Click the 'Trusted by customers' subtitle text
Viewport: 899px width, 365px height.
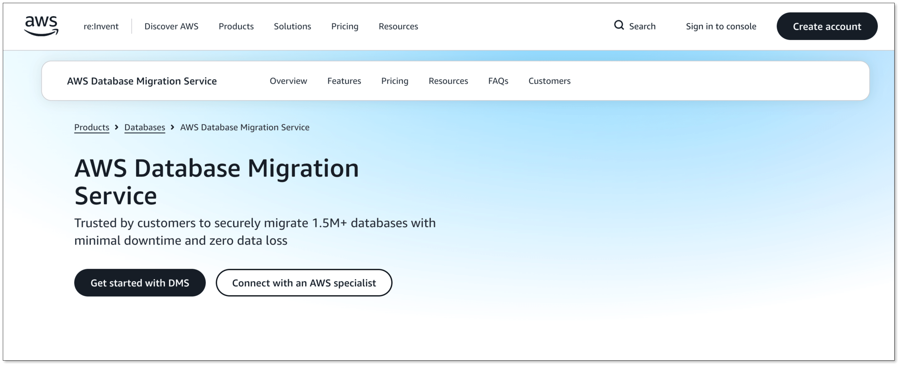click(255, 231)
